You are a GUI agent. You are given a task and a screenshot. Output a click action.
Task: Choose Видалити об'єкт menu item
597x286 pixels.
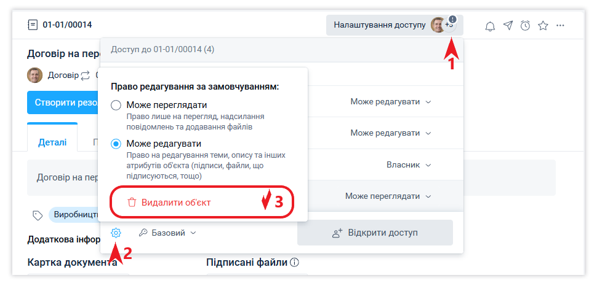[176, 203]
